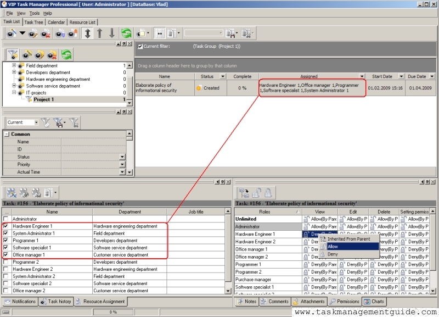Open the Tools menu

(x=35, y=13)
